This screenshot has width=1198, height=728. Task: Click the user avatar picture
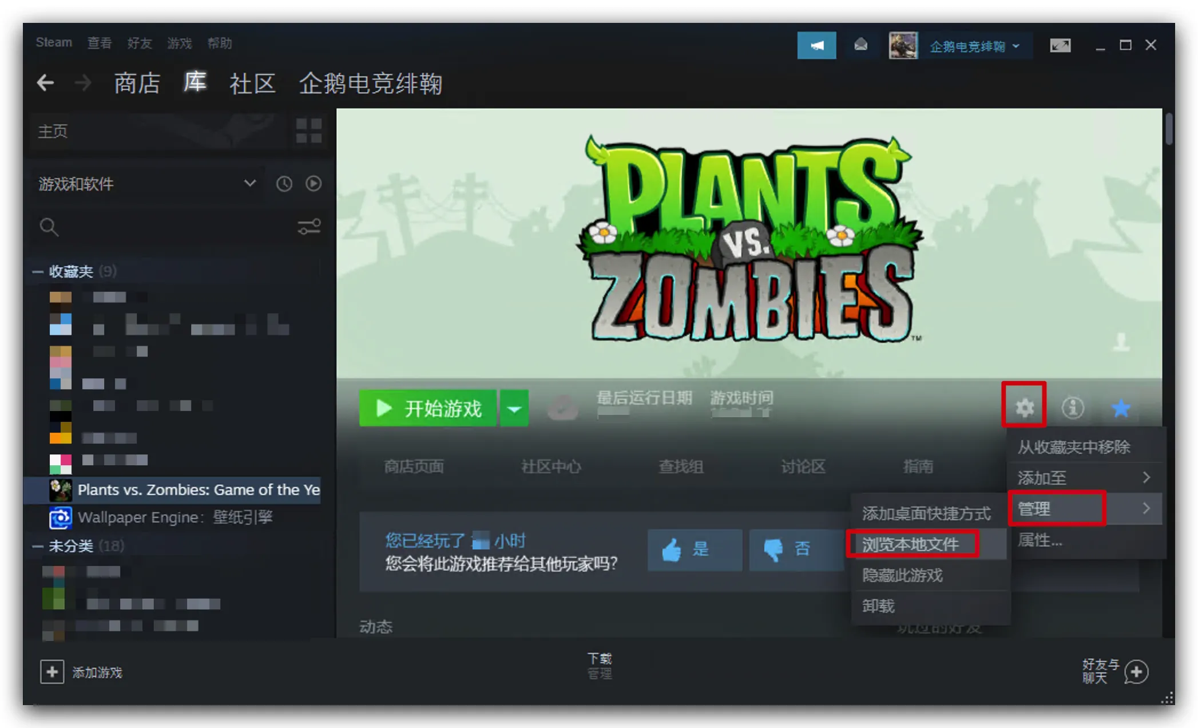click(903, 45)
